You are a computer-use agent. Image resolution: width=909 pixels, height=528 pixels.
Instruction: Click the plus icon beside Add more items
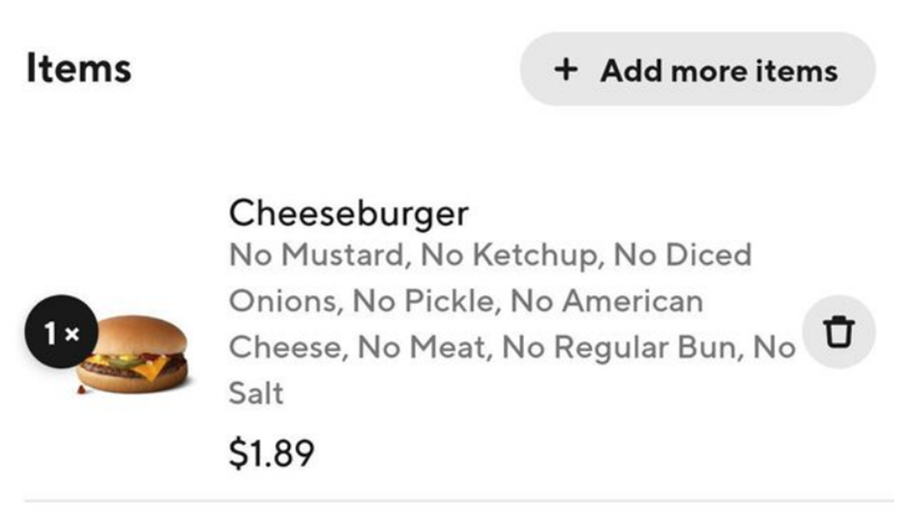coord(567,70)
